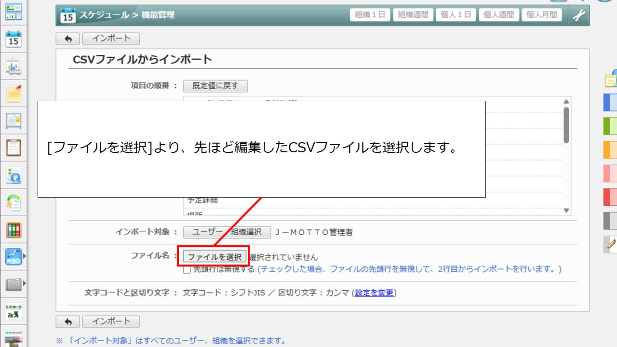Screen dimensions: 617x347
Task: Click the bottom インポート button
Action: click(111, 321)
